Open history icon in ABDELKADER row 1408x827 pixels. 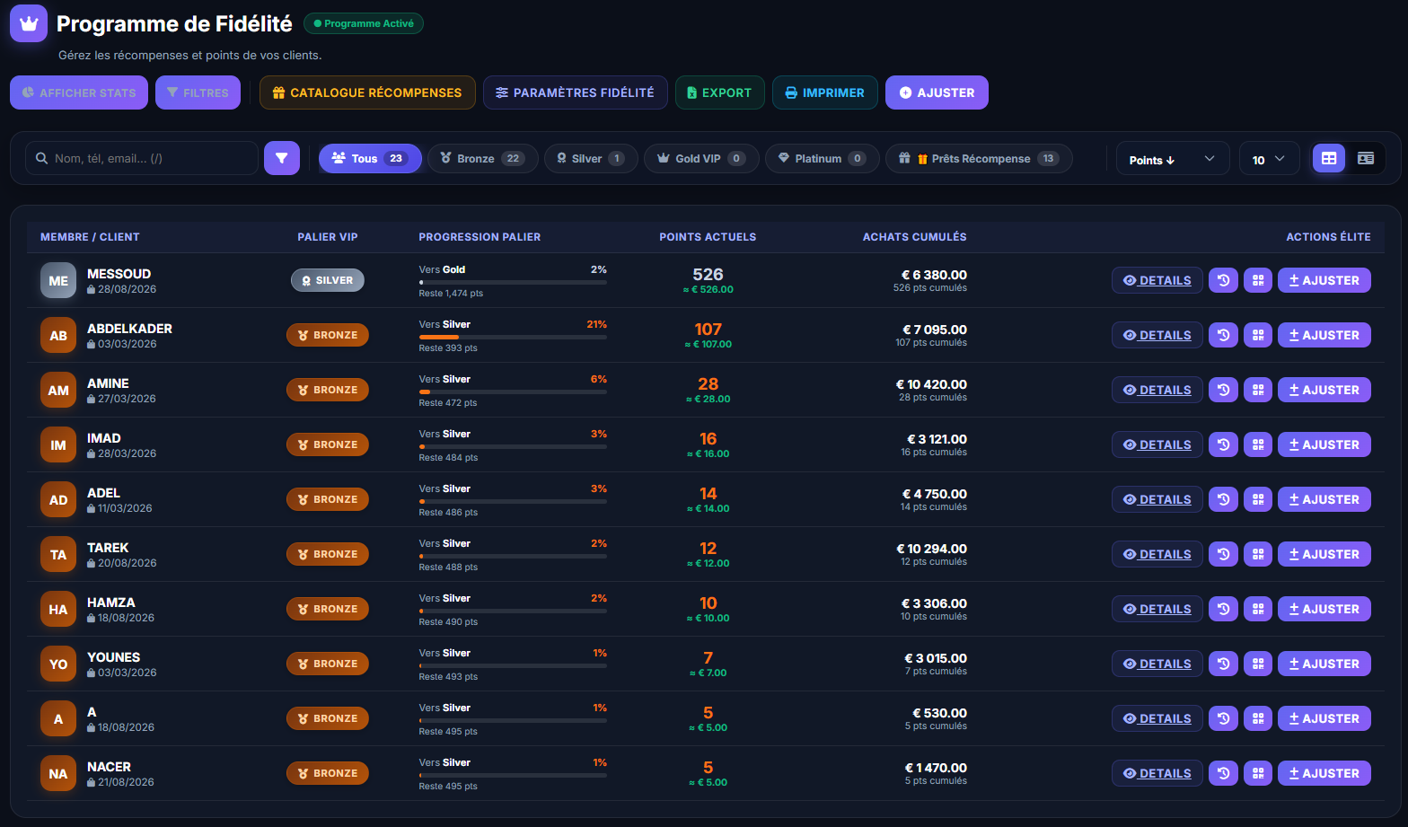1223,335
